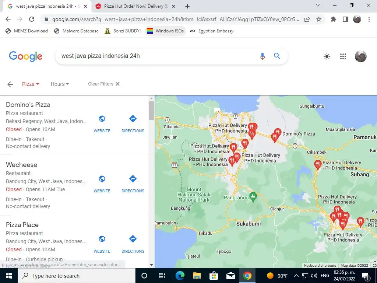Toggle dark theme with the sun icon
377x283 pixels.
tap(327, 56)
